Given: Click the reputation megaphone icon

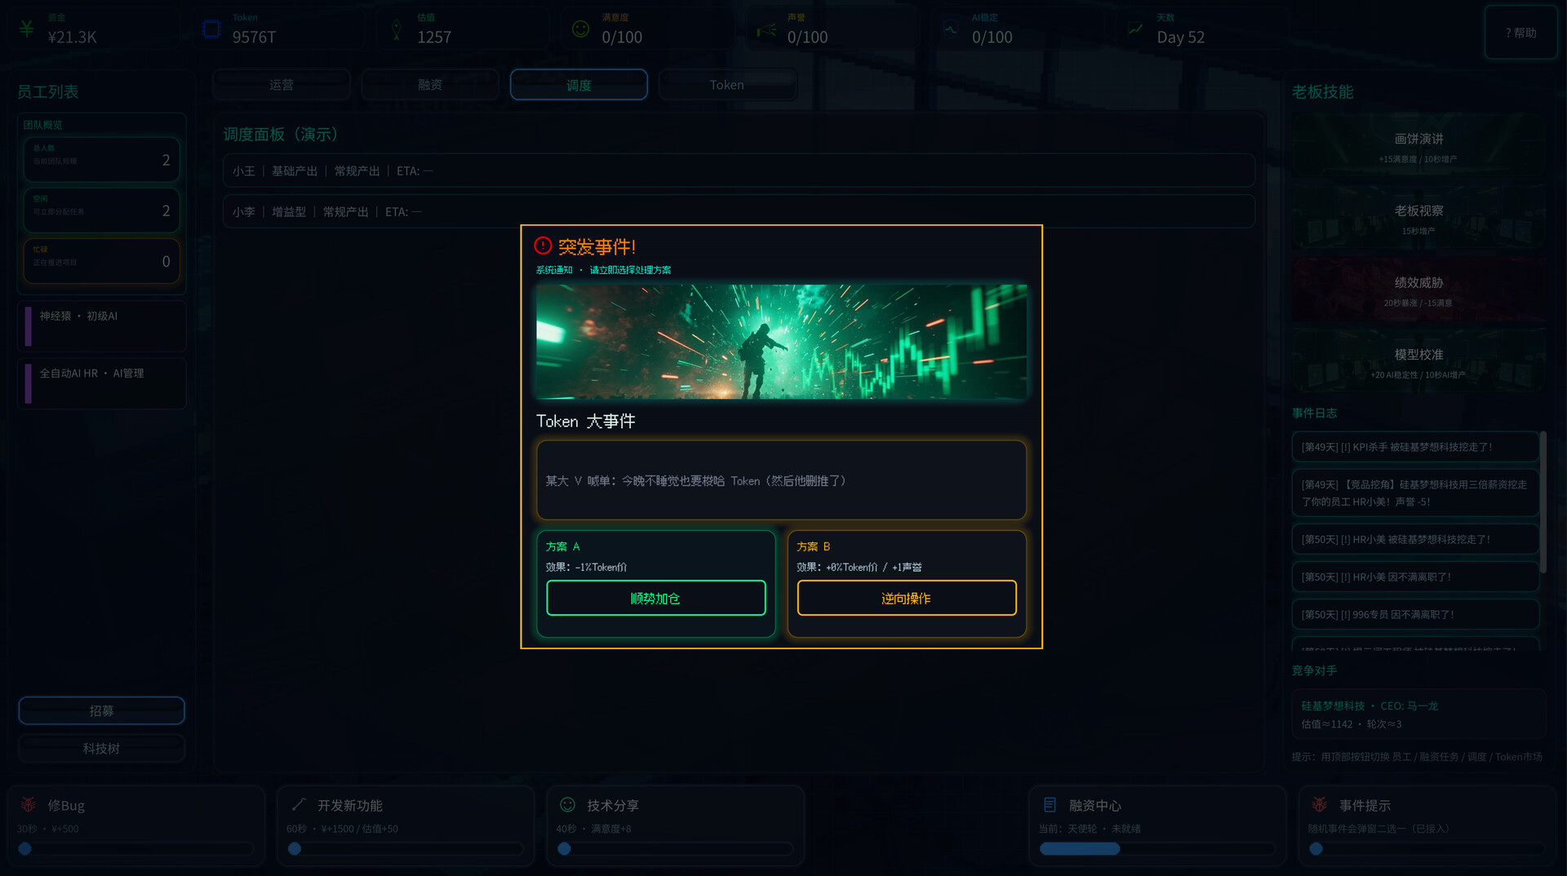Looking at the screenshot, I should tap(766, 30).
